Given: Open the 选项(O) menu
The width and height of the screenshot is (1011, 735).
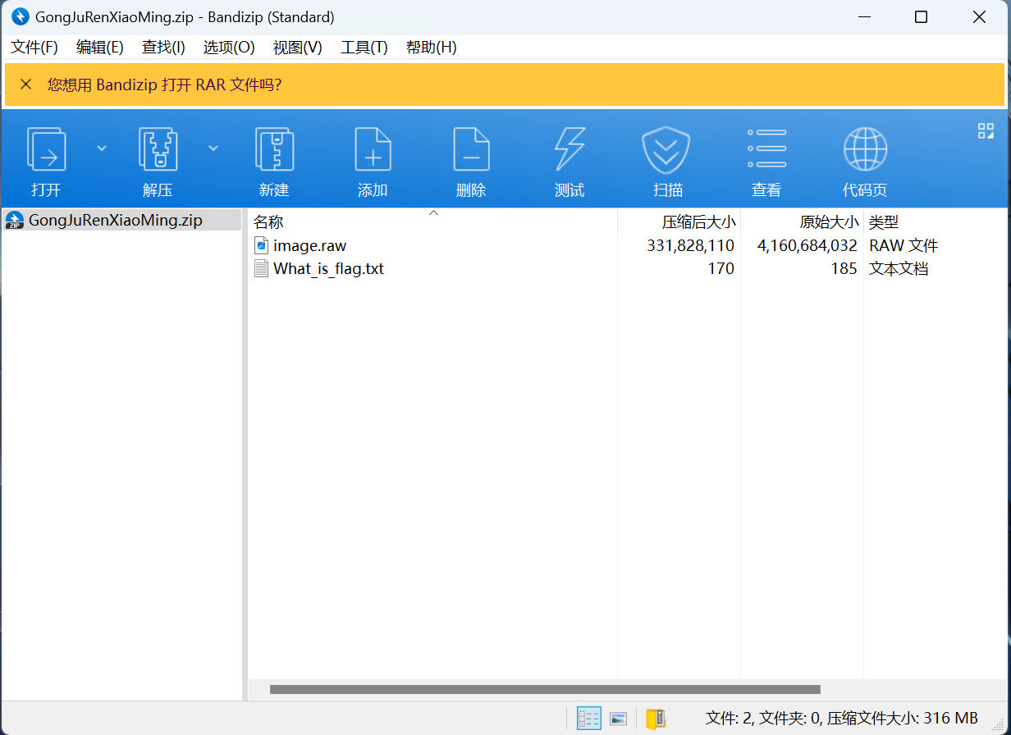Looking at the screenshot, I should (x=229, y=47).
